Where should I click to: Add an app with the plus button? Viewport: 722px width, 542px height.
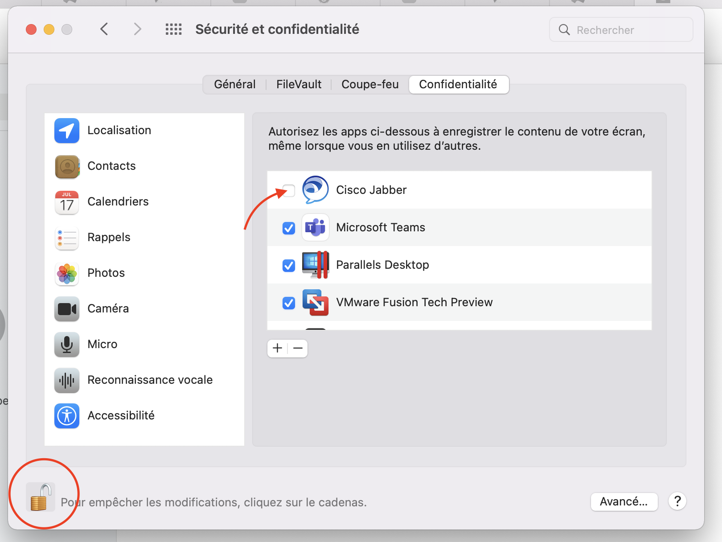(277, 348)
